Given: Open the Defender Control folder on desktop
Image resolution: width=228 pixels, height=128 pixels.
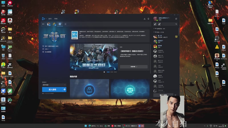Looking at the screenshot, I should tap(10, 40).
